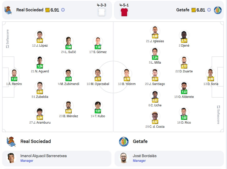The image size is (227, 169).
Task: Click the Getafe team name in the header
Action: coord(183,10)
